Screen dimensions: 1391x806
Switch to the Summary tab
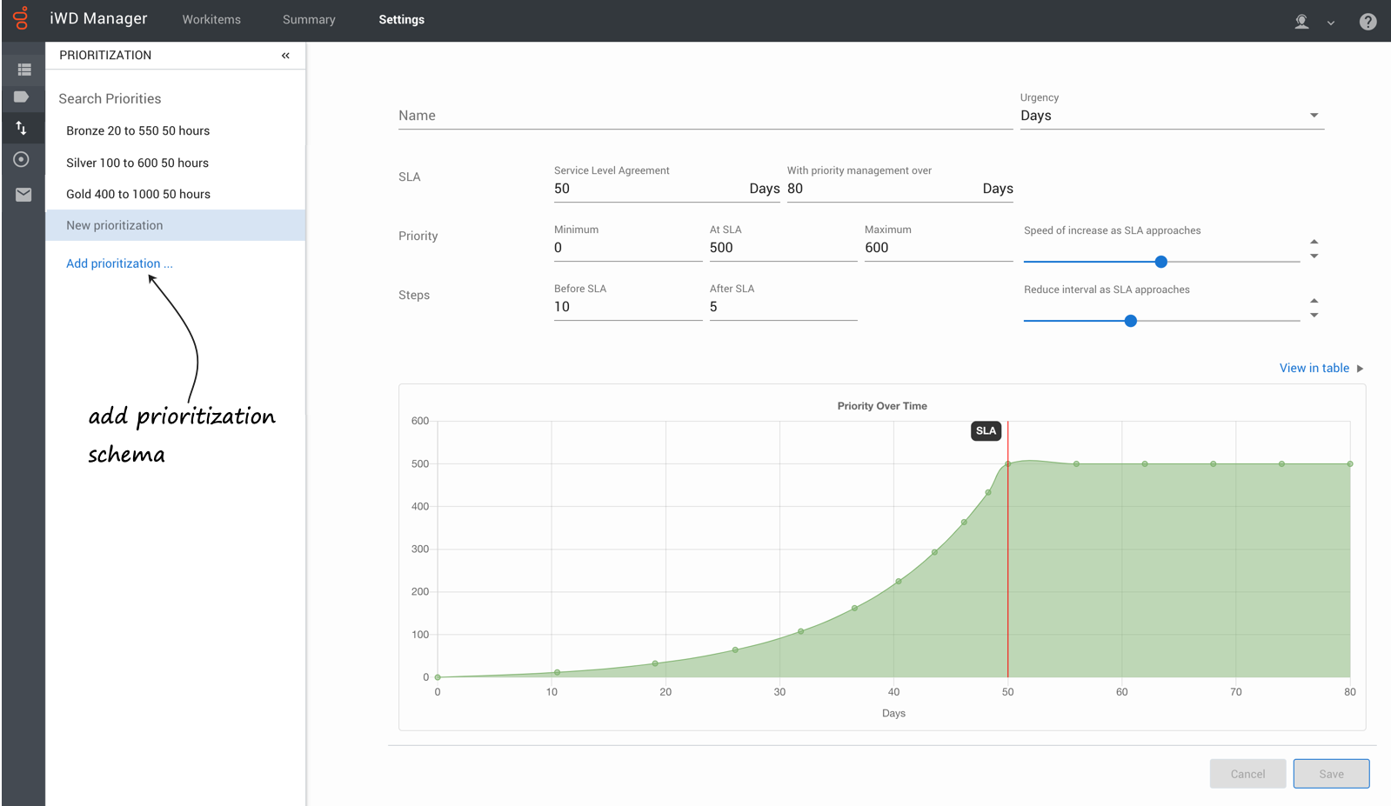click(309, 20)
